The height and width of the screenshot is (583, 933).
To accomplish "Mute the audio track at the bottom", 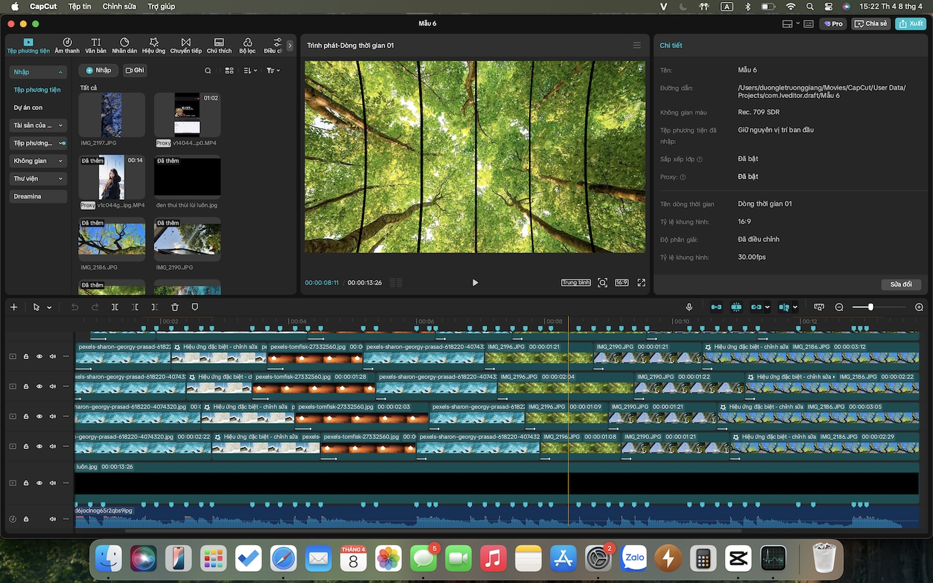I will coord(53,519).
